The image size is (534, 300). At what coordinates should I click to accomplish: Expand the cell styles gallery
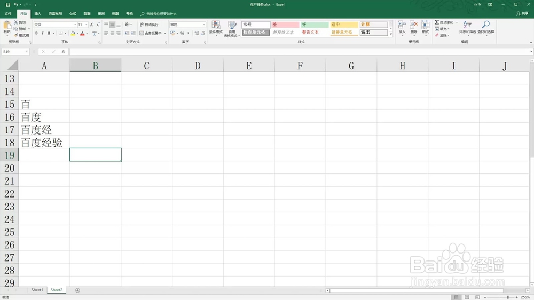(391, 34)
